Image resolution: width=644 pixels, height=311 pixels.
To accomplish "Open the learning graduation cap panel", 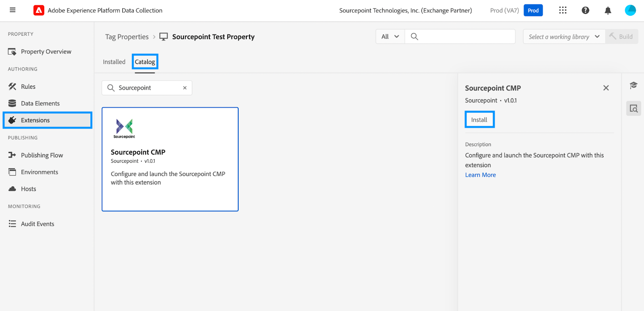I will click(x=634, y=85).
